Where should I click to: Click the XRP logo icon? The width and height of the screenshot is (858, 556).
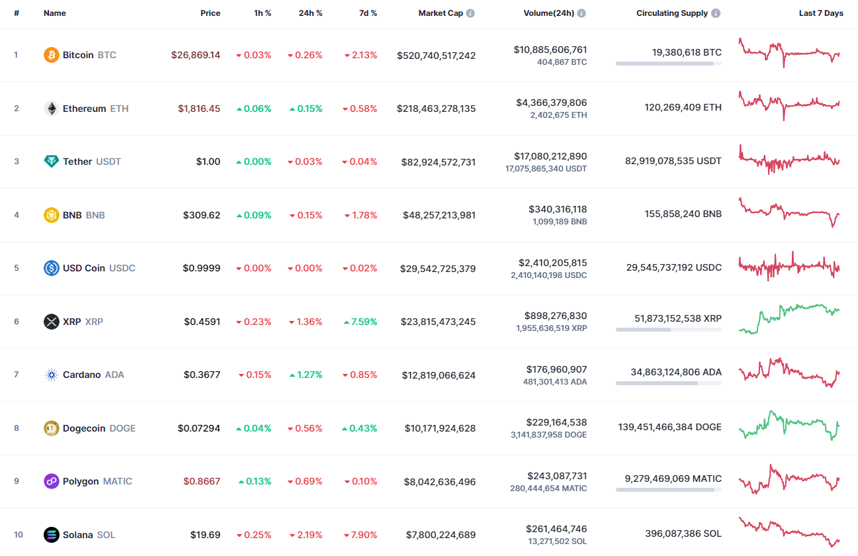[50, 322]
